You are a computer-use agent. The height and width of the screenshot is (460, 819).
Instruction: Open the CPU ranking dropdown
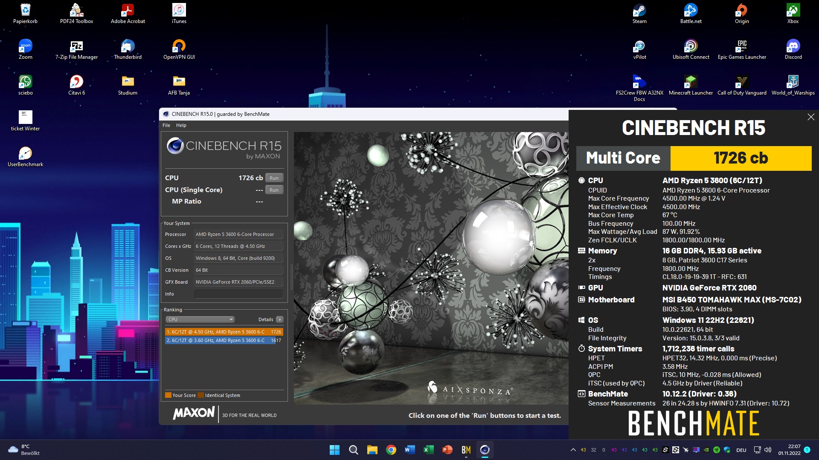pyautogui.click(x=200, y=319)
